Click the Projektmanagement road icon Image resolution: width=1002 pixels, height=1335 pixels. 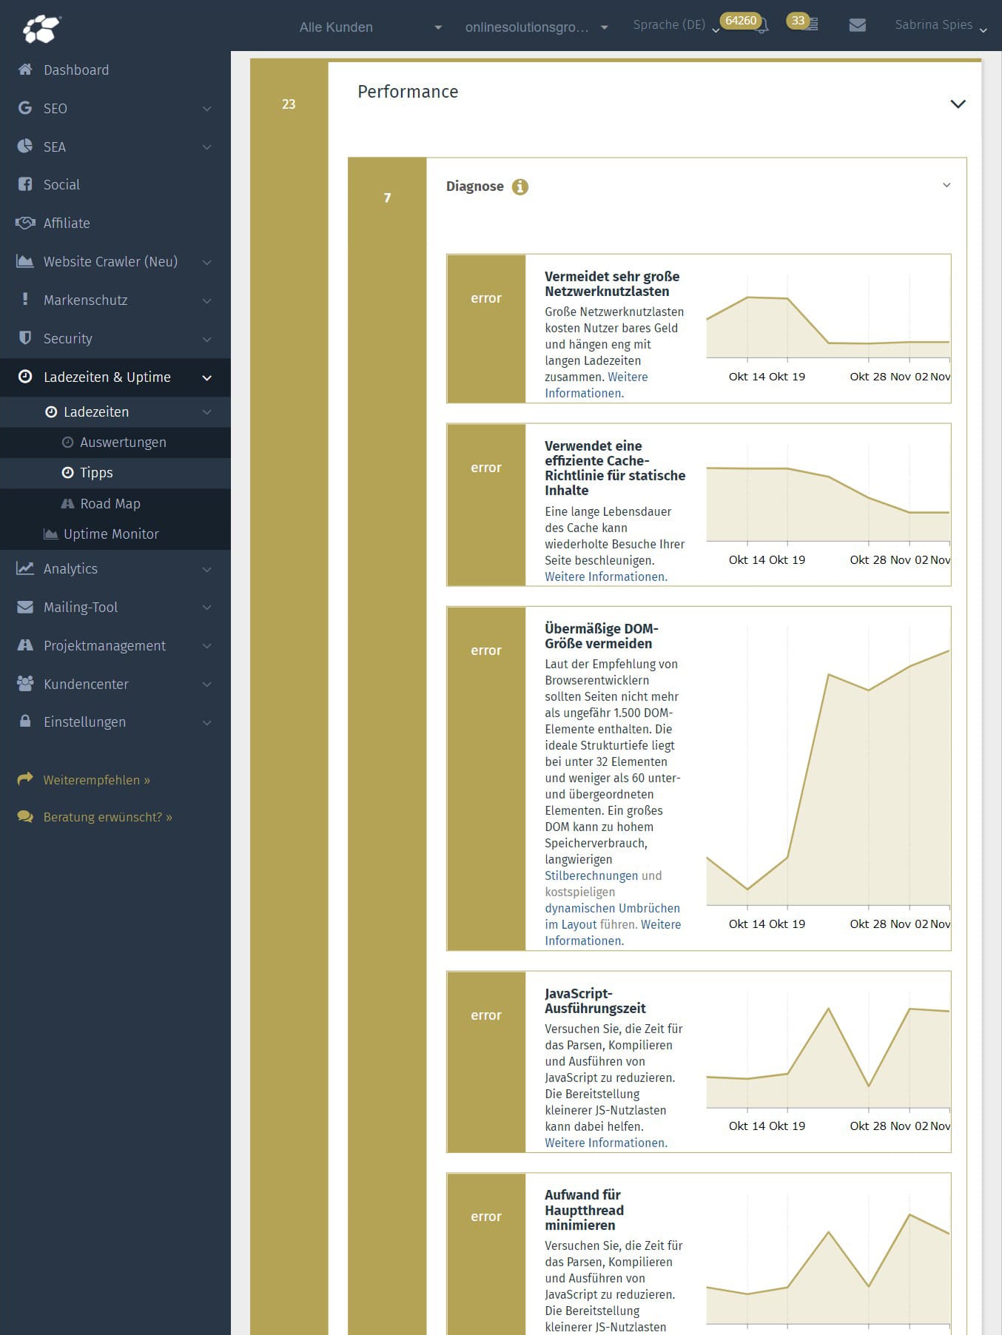coord(25,645)
